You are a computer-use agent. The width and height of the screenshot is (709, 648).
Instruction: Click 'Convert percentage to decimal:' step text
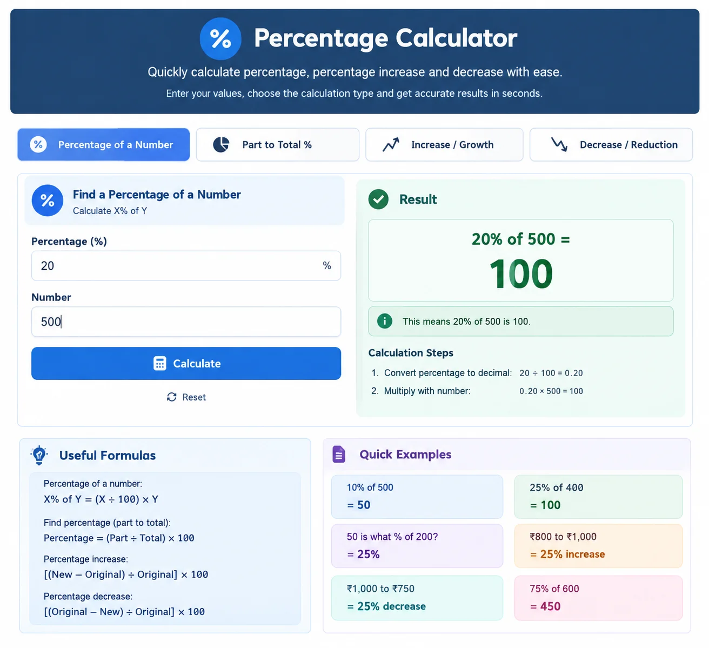(x=448, y=373)
